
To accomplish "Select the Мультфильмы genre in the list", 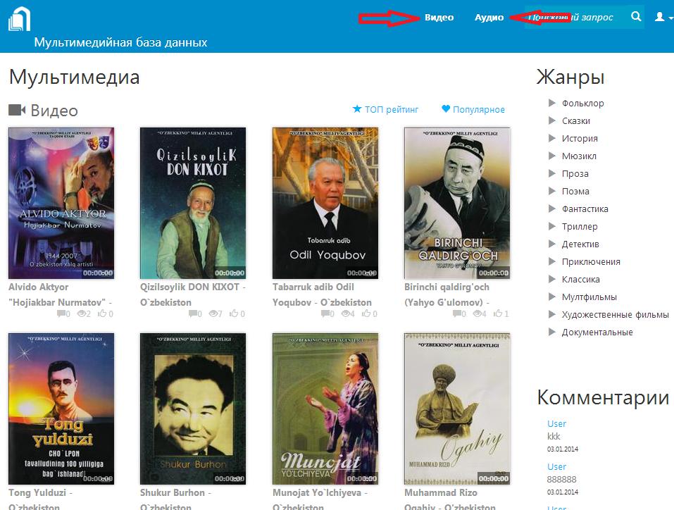I will point(589,297).
